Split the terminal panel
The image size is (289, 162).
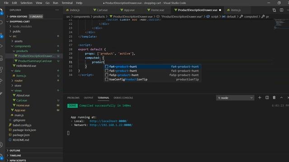[x=267, y=98]
